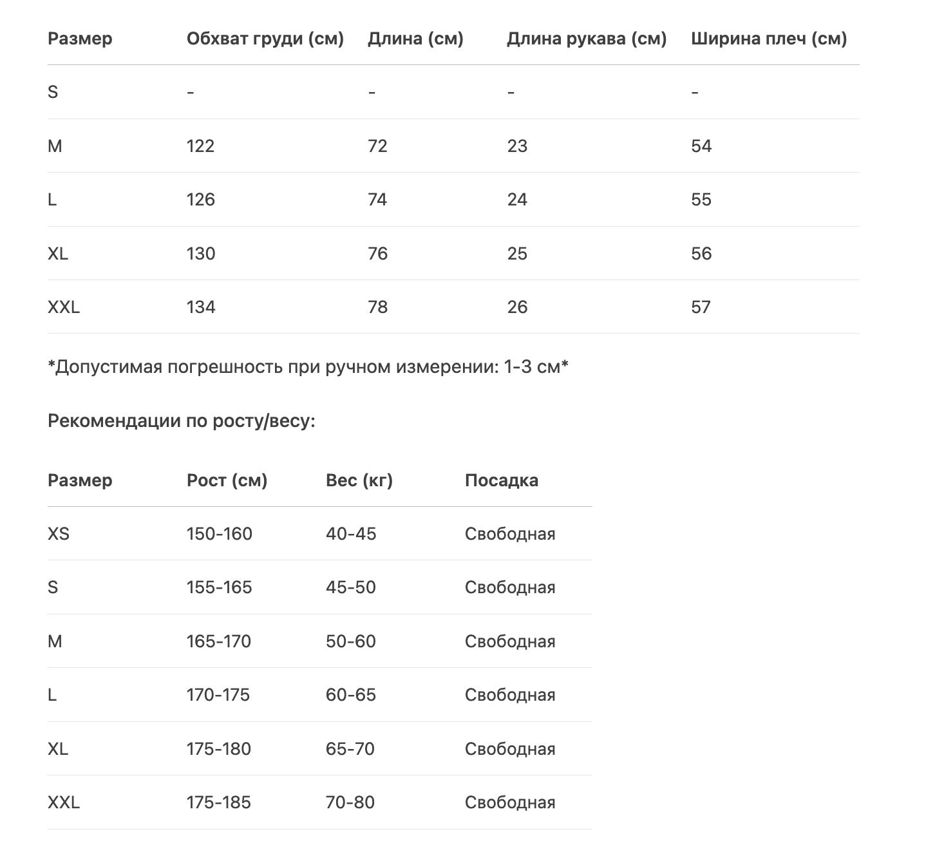Click the measurement tolerance note text
This screenshot has height=845, width=935.
point(308,367)
